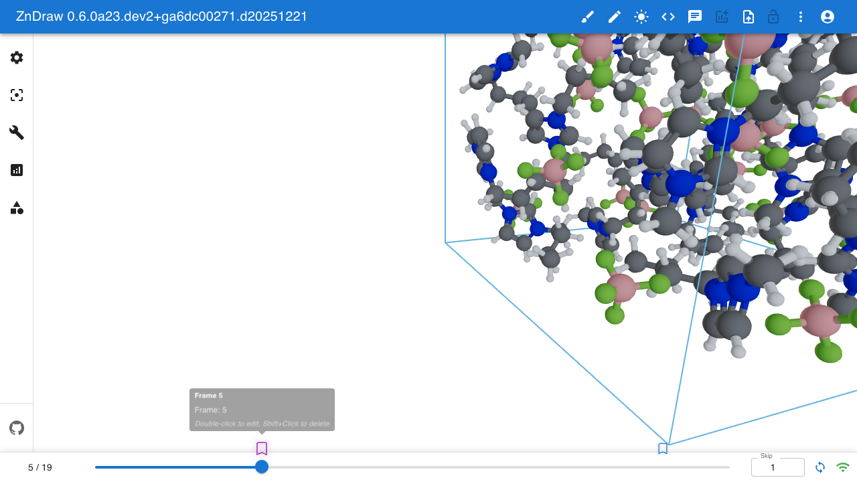Click the sync refresh icon beside Skip
Viewport: 857px width, 482px height.
[x=820, y=467]
